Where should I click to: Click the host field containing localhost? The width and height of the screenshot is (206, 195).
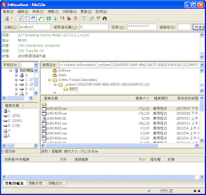click(35, 27)
